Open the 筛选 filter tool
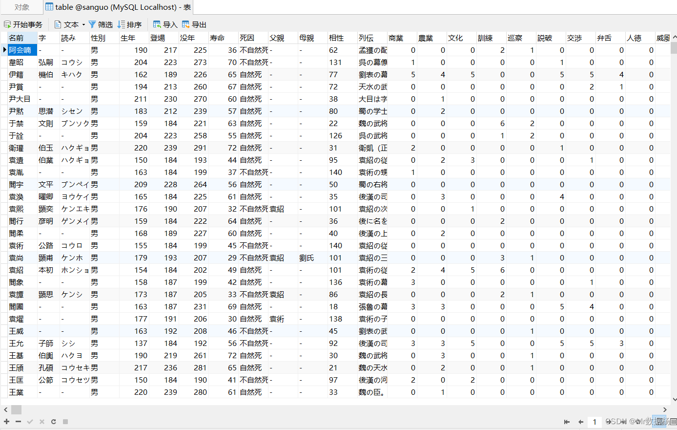The width and height of the screenshot is (677, 430). (101, 24)
